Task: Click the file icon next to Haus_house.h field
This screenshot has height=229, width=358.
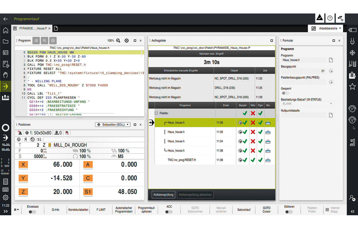Action: coord(331,60)
